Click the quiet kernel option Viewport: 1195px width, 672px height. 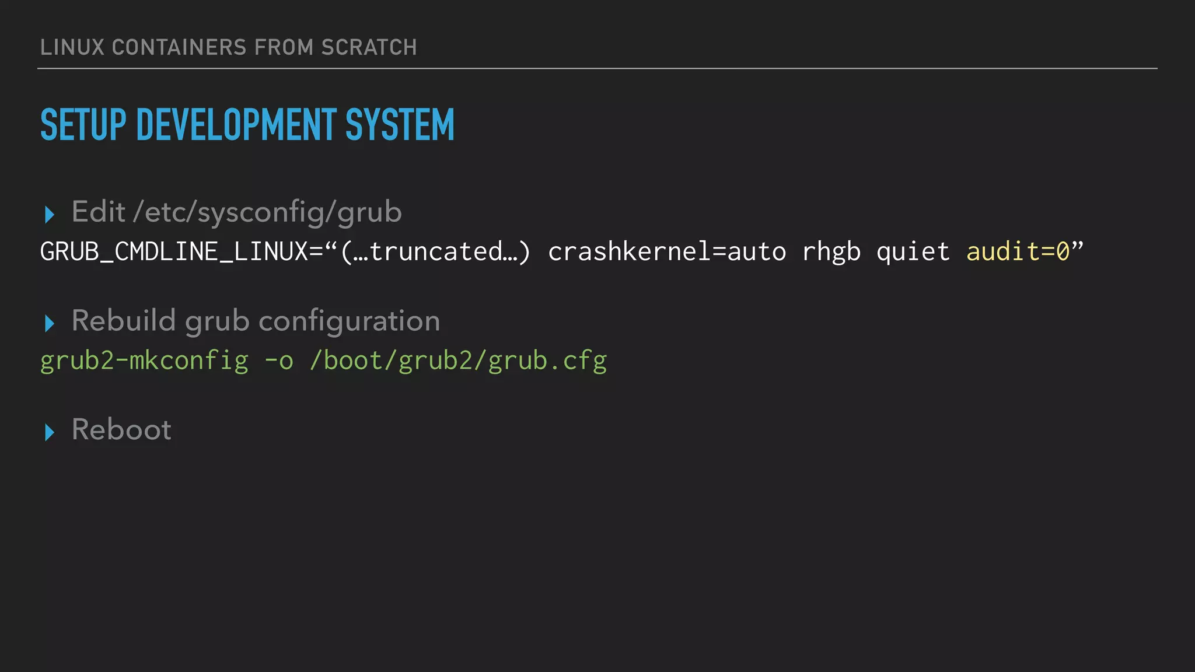[913, 252]
